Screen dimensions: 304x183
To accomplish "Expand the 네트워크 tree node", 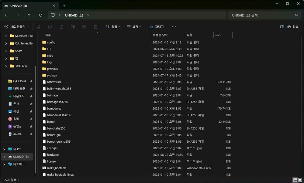I will (4, 164).
